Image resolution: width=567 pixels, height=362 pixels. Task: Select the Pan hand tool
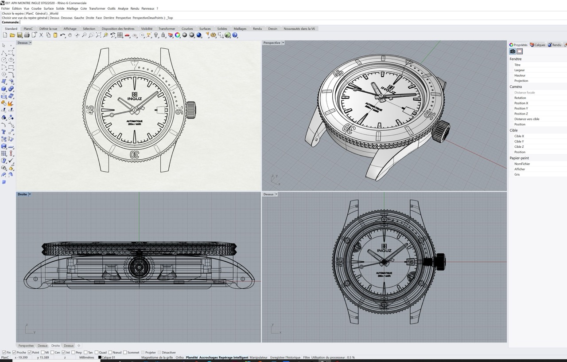70,35
